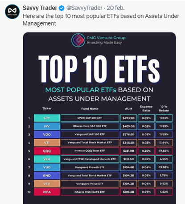185x204 pixels.
Task: Open the tweet text about popular ETFs
Action: coord(101,20)
